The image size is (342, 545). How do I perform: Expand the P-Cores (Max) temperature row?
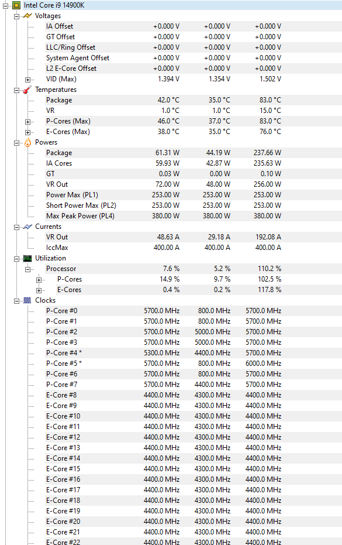click(28, 122)
